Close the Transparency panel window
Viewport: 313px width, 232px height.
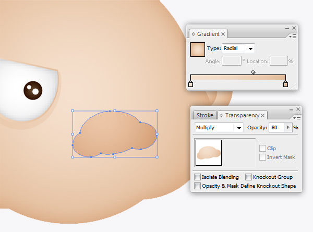click(x=298, y=109)
